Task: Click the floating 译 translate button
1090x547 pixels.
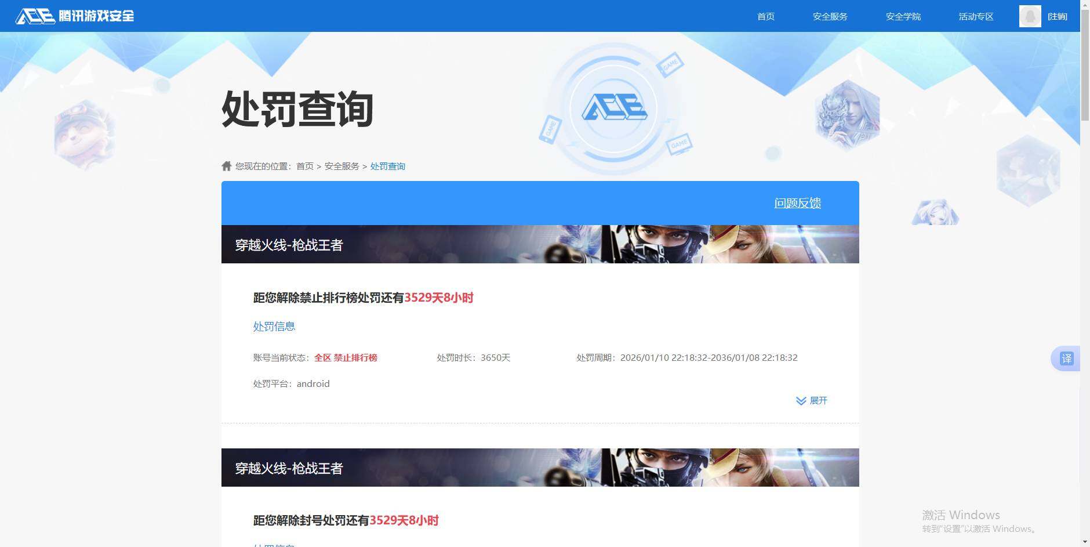Action: click(1067, 358)
